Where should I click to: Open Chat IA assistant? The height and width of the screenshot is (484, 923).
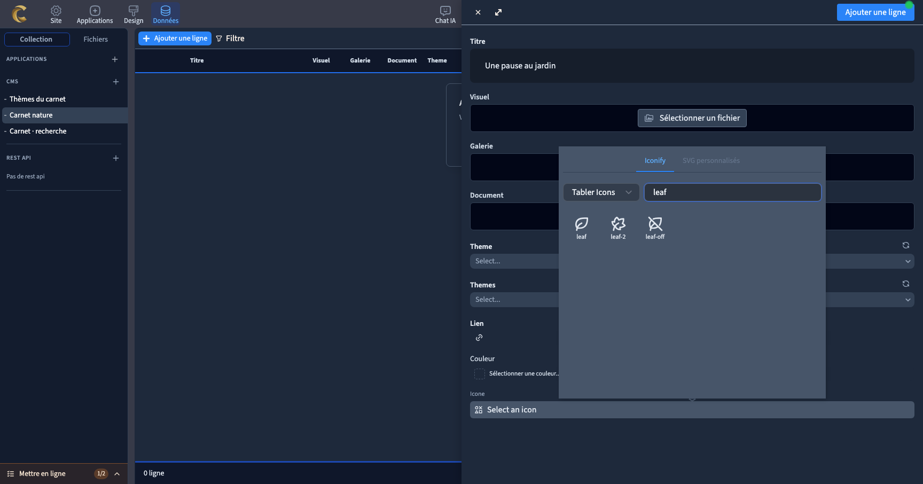tap(445, 14)
